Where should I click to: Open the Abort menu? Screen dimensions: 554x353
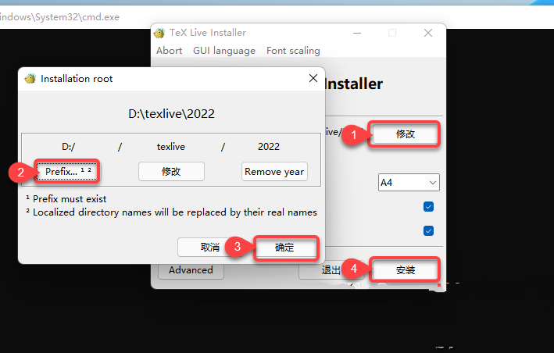click(170, 51)
